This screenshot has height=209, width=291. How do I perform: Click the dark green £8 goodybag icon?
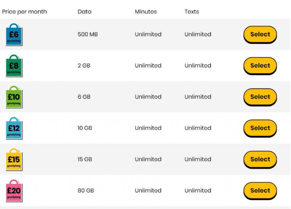(14, 66)
